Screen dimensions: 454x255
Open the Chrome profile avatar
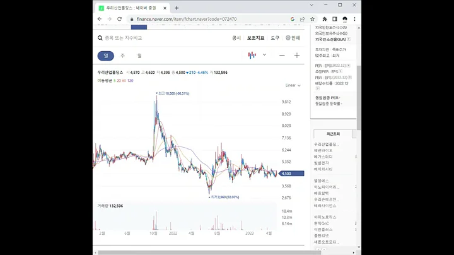coord(344,19)
